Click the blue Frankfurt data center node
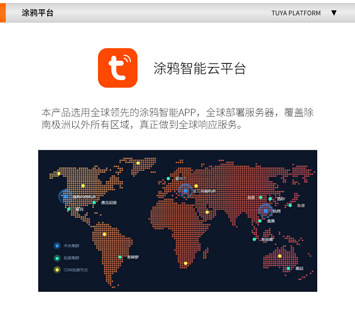Image resolution: width=355 pixels, height=318 pixels. (x=186, y=191)
